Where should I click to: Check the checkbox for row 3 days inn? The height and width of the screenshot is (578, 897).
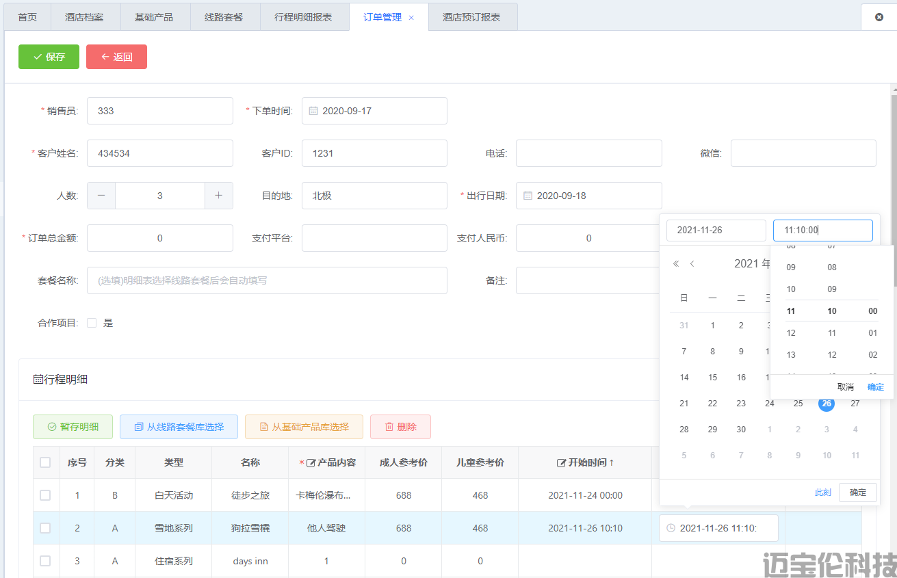pos(45,561)
